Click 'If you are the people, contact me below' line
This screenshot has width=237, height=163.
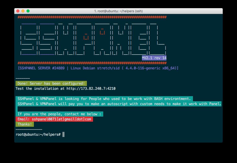59,114
